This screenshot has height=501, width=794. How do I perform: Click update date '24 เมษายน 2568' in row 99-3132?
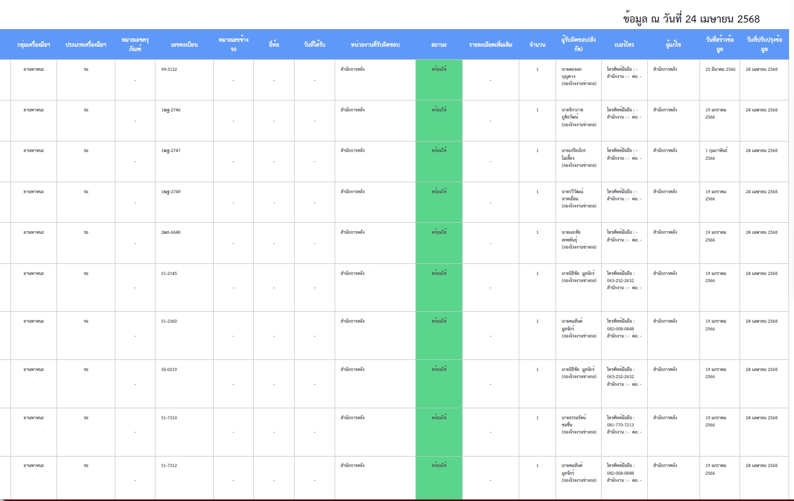click(x=762, y=69)
